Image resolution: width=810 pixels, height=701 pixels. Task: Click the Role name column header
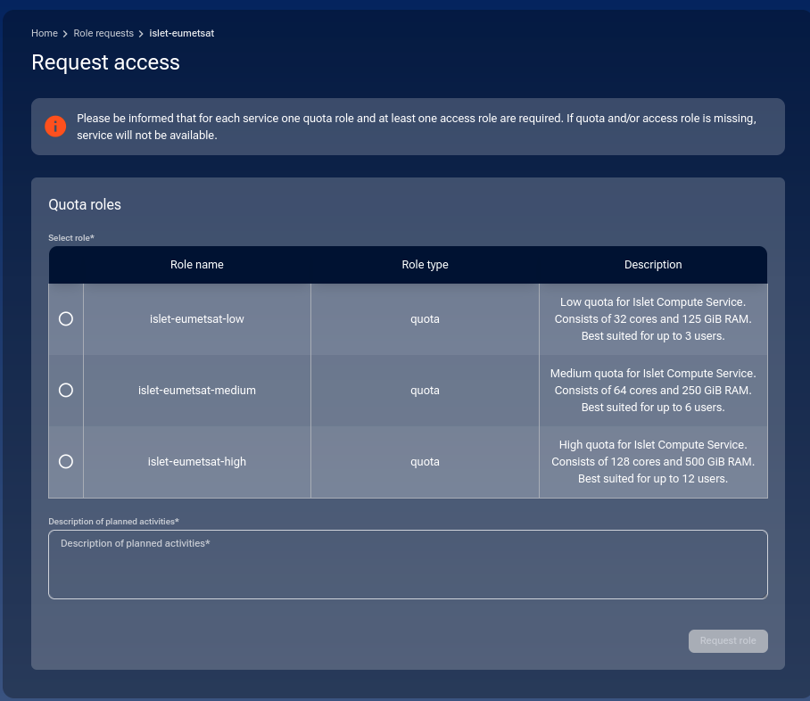click(x=196, y=265)
